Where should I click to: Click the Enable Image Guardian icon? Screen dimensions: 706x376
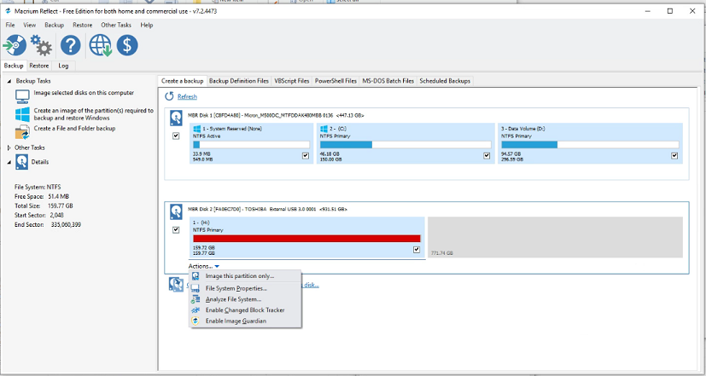[195, 321]
